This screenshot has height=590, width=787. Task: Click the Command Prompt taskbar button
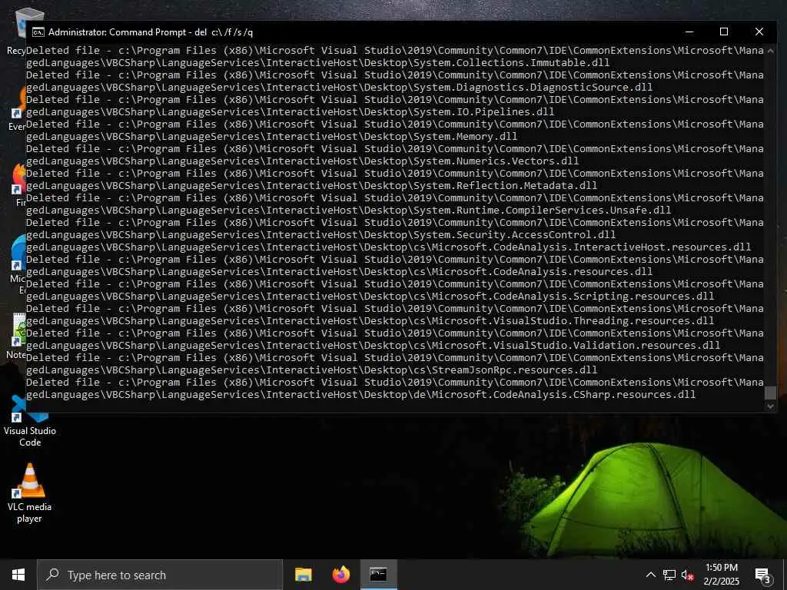tap(378, 575)
